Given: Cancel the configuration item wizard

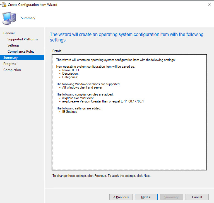Looking at the screenshot, I should [197, 197].
